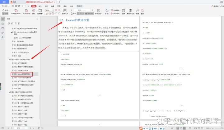The image size is (224, 130).
Task: Open bookmark 9.7 定时器事件
Action: [19, 41]
